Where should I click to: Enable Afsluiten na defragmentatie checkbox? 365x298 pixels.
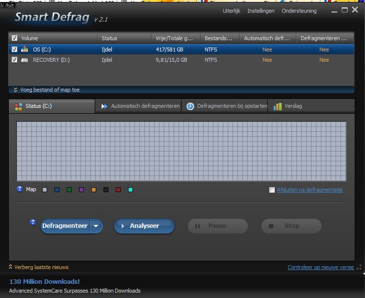pyautogui.click(x=272, y=190)
